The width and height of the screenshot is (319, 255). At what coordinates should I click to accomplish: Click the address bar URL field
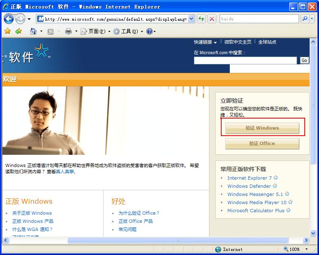[115, 19]
